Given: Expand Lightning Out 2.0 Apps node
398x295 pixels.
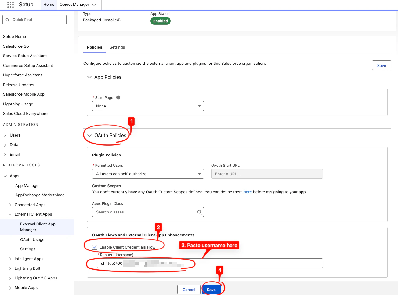Looking at the screenshot, I should tap(10, 278).
